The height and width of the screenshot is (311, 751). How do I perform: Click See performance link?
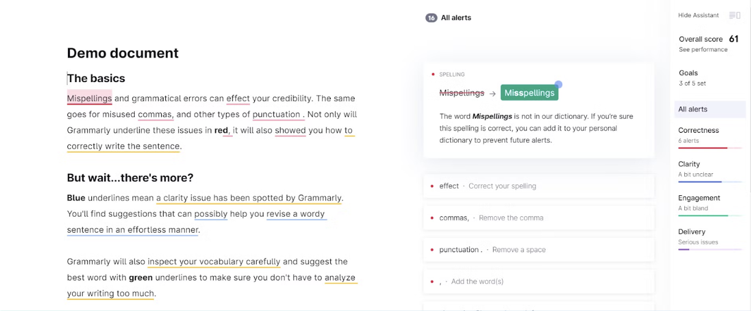(x=703, y=50)
